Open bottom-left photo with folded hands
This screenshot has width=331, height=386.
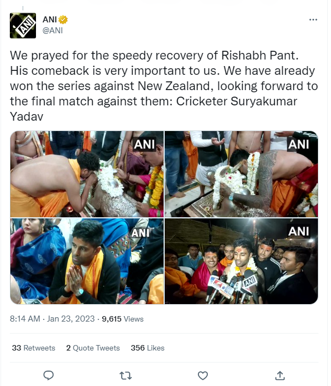(x=87, y=261)
